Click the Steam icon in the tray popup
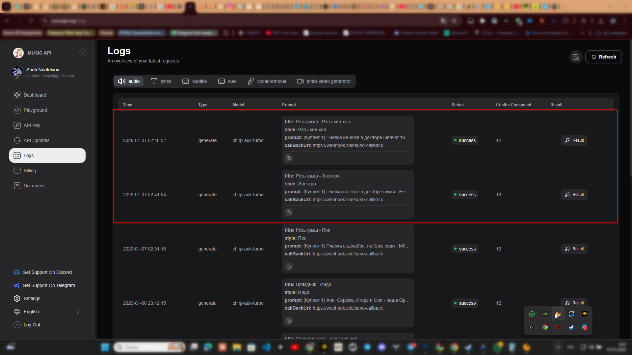 (571, 327)
